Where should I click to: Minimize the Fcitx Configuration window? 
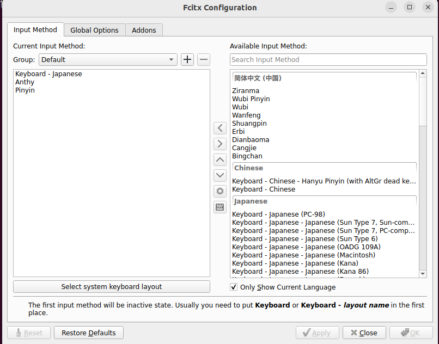(391, 7)
